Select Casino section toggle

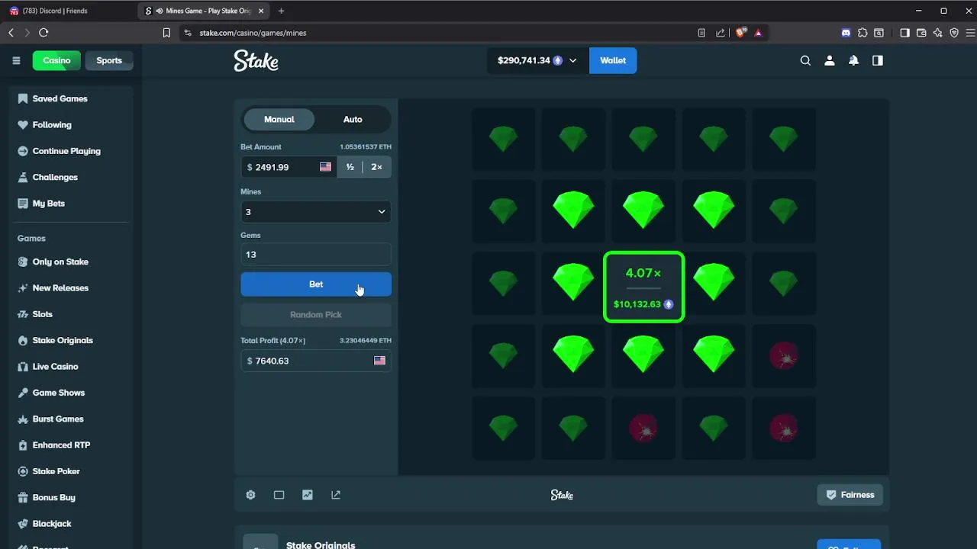pyautogui.click(x=56, y=60)
